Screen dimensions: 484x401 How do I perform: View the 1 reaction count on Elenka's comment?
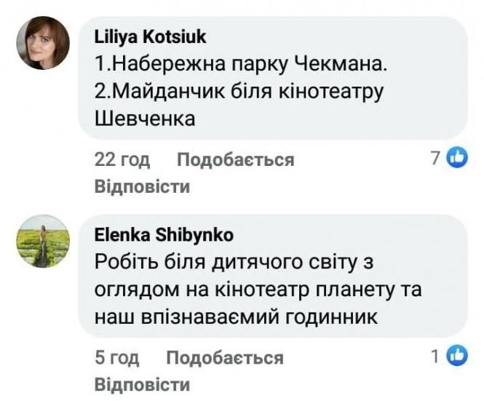tap(435, 357)
